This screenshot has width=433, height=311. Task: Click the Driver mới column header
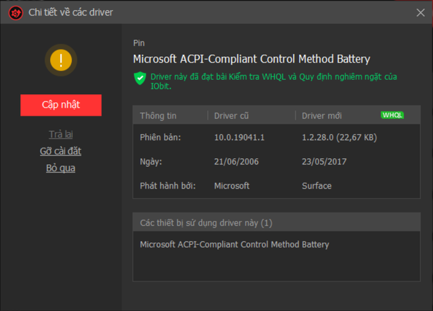tap(323, 115)
